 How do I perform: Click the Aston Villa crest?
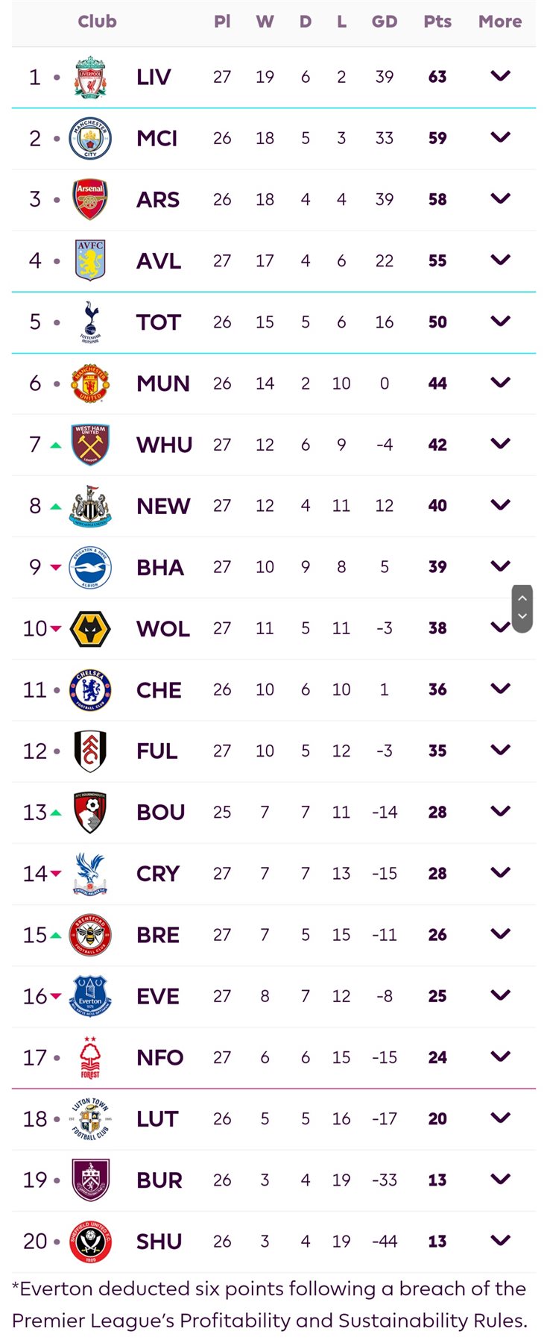(90, 260)
